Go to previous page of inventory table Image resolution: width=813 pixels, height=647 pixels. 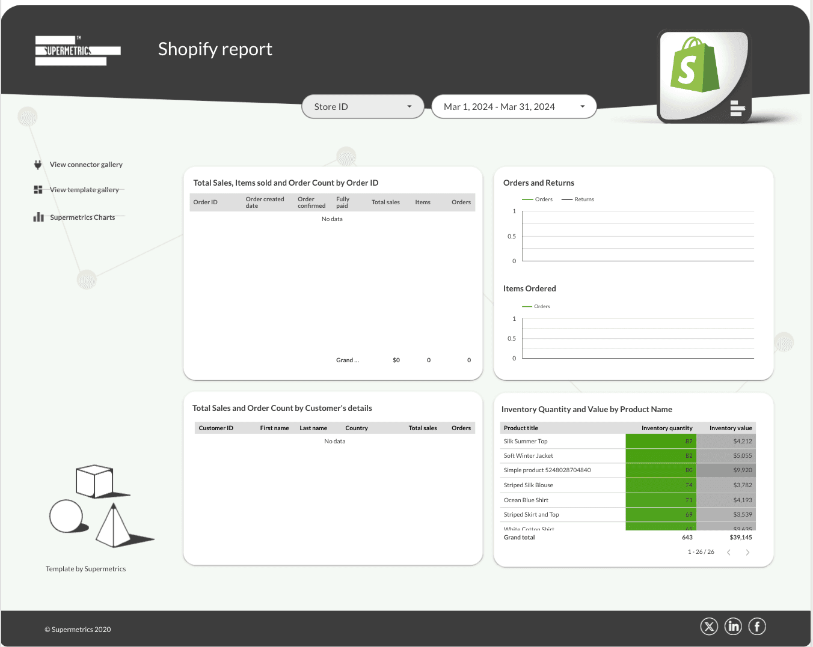(729, 552)
